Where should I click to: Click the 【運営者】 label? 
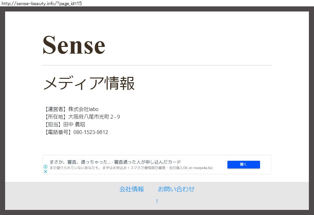click(55, 109)
